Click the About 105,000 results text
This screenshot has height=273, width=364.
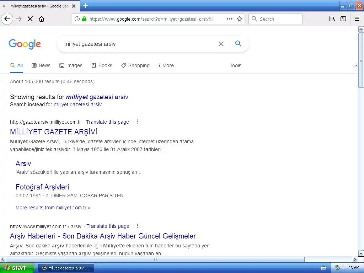pyautogui.click(x=52, y=81)
